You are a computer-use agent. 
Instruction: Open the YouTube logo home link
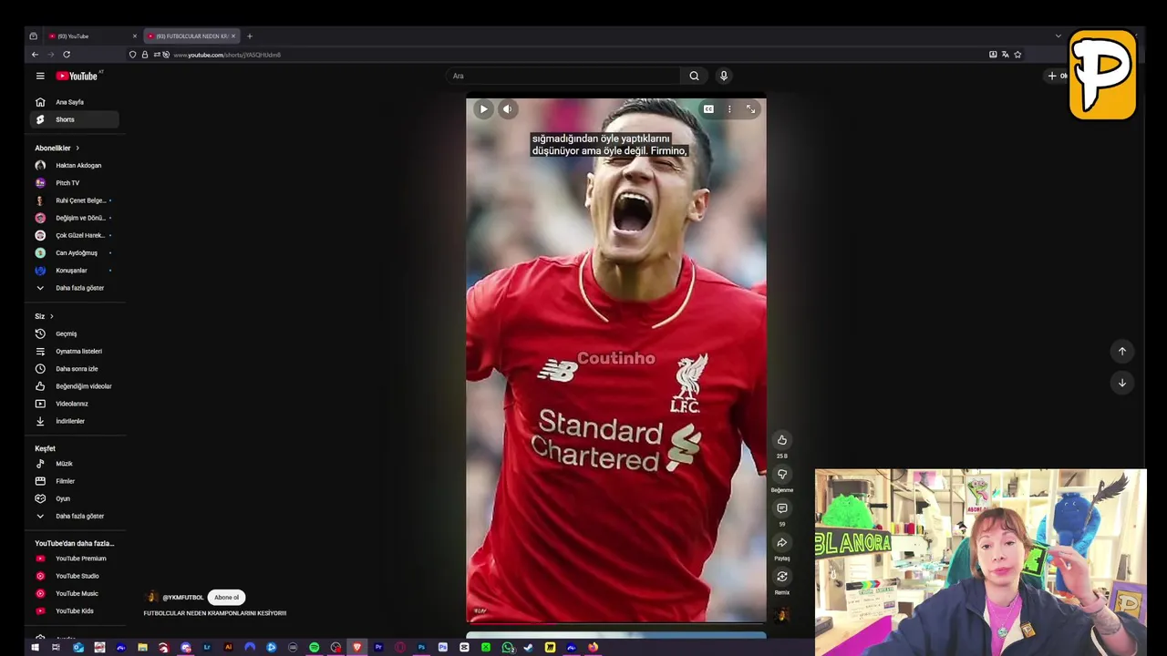click(78, 76)
